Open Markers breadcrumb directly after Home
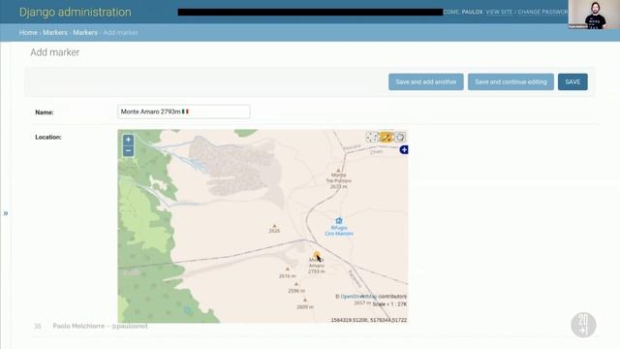 click(55, 32)
